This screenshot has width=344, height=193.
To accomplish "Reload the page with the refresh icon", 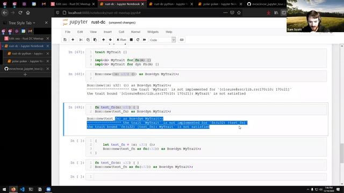I will (20, 13).
